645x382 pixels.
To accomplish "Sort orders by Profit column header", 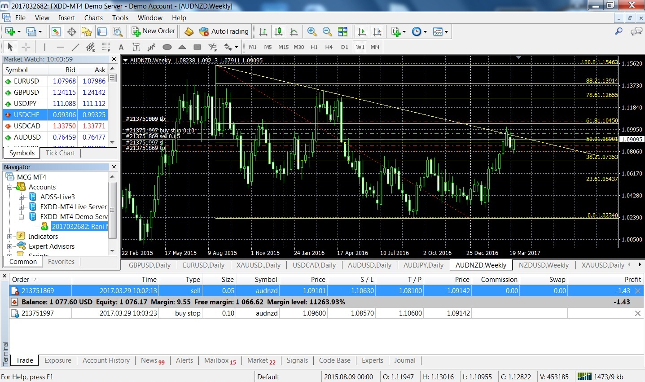I will [x=632, y=280].
